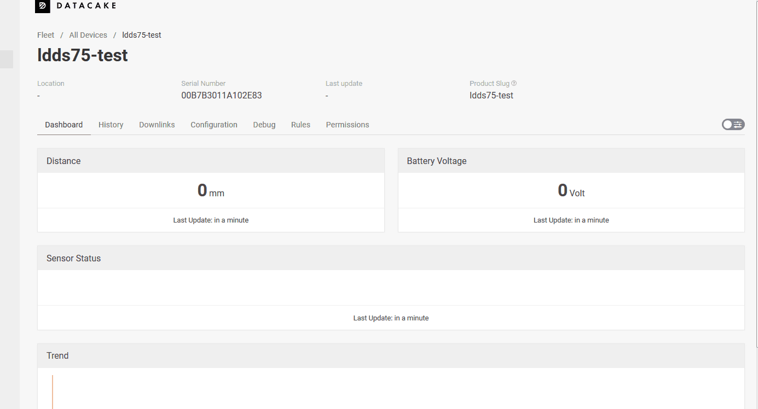The height and width of the screenshot is (409, 758).
Task: Select the Sensor Status widget header
Action: click(391, 258)
